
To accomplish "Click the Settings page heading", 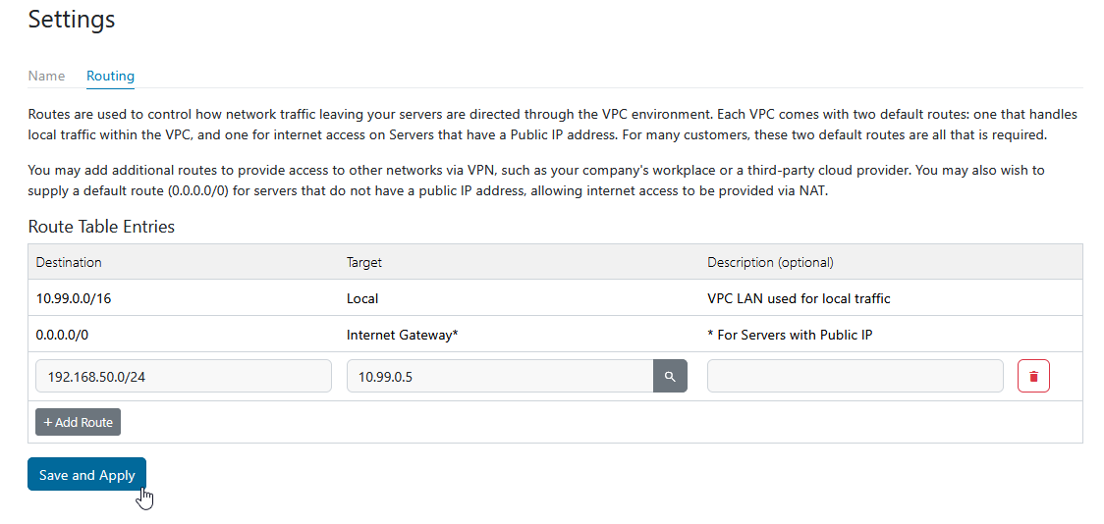I will tap(71, 19).
